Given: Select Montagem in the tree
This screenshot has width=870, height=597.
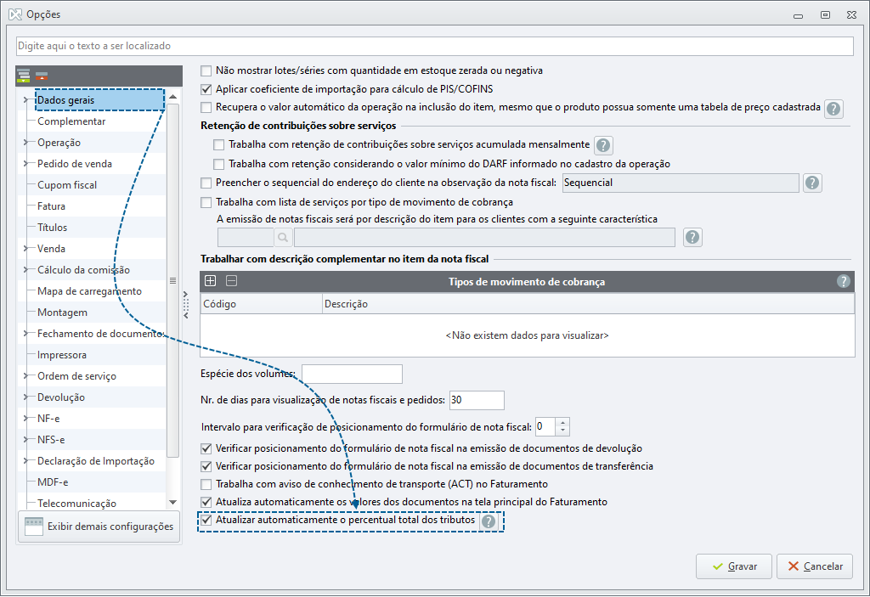Looking at the screenshot, I should [62, 313].
